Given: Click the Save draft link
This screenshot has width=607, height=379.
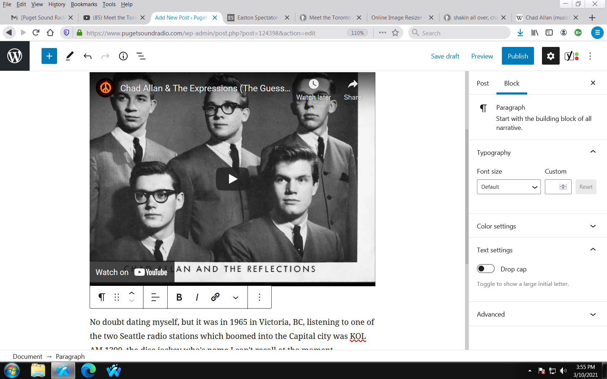Looking at the screenshot, I should [445, 56].
